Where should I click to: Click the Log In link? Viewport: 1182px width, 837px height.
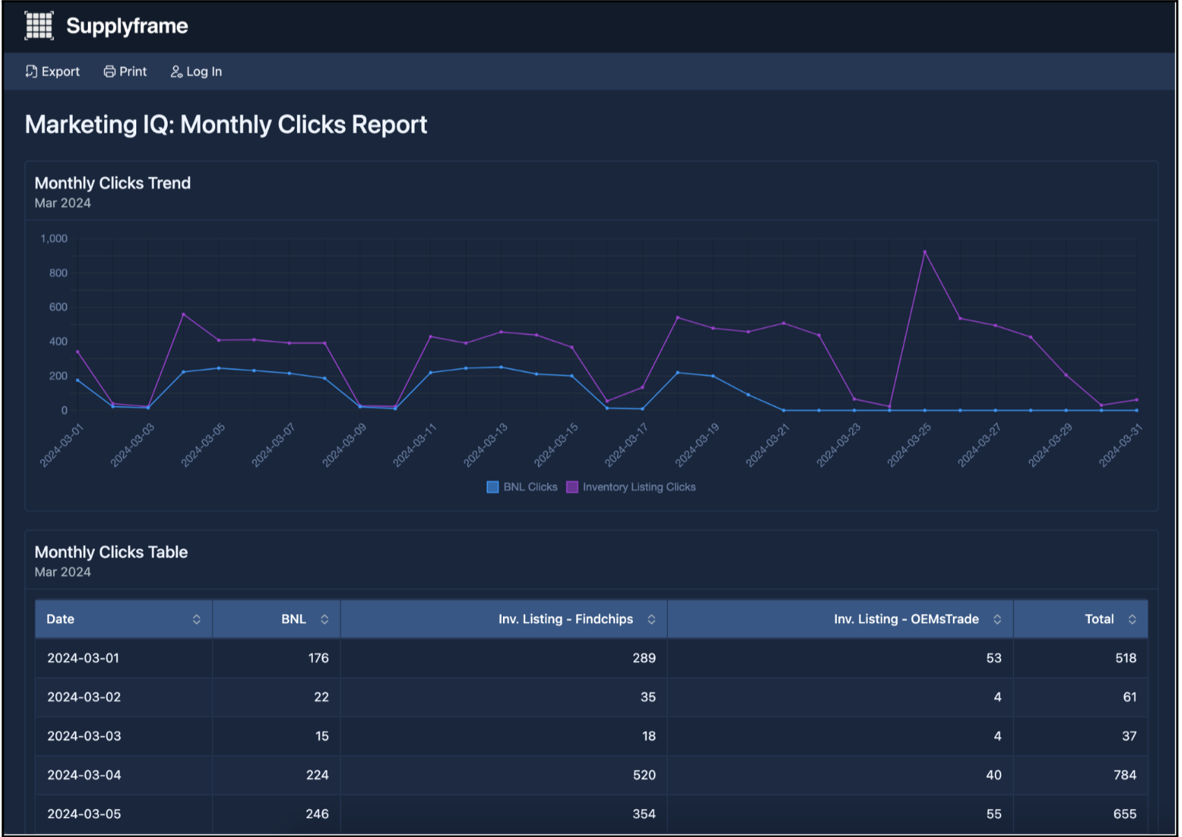tap(204, 71)
